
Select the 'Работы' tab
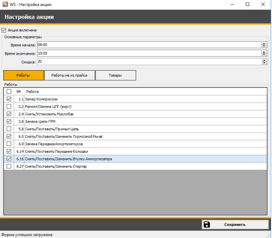tap(23, 76)
